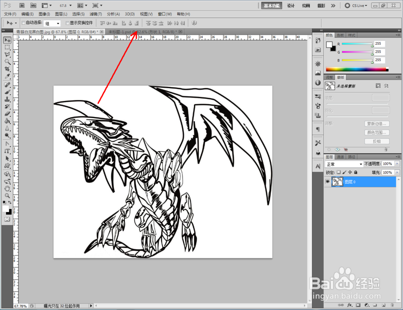This screenshot has height=310, width=403.
Task: Select the Crop tool
Action: pyautogui.click(x=7, y=69)
